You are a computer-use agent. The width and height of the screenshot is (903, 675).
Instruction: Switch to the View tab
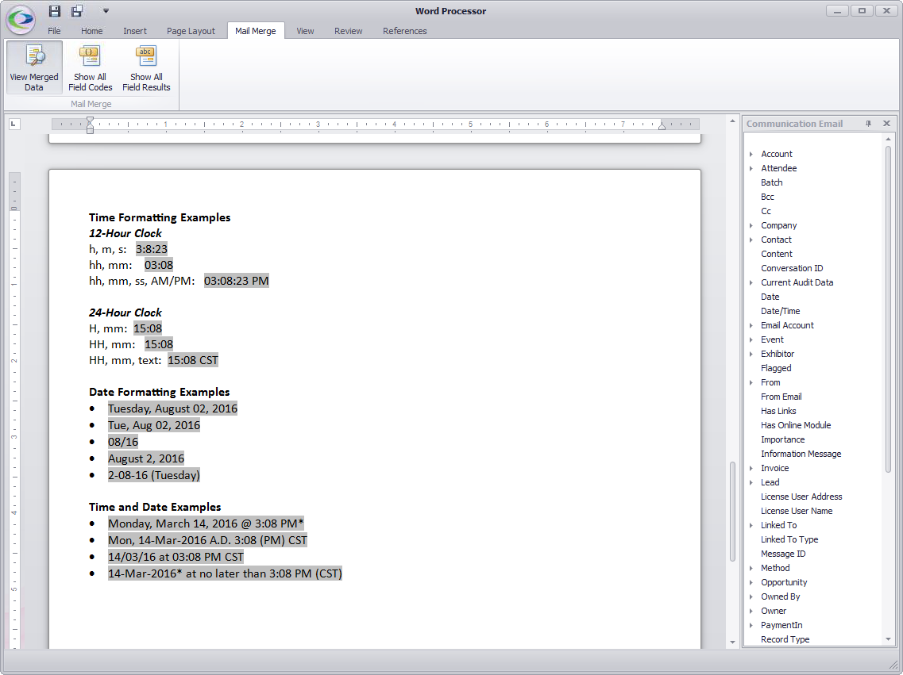click(305, 31)
